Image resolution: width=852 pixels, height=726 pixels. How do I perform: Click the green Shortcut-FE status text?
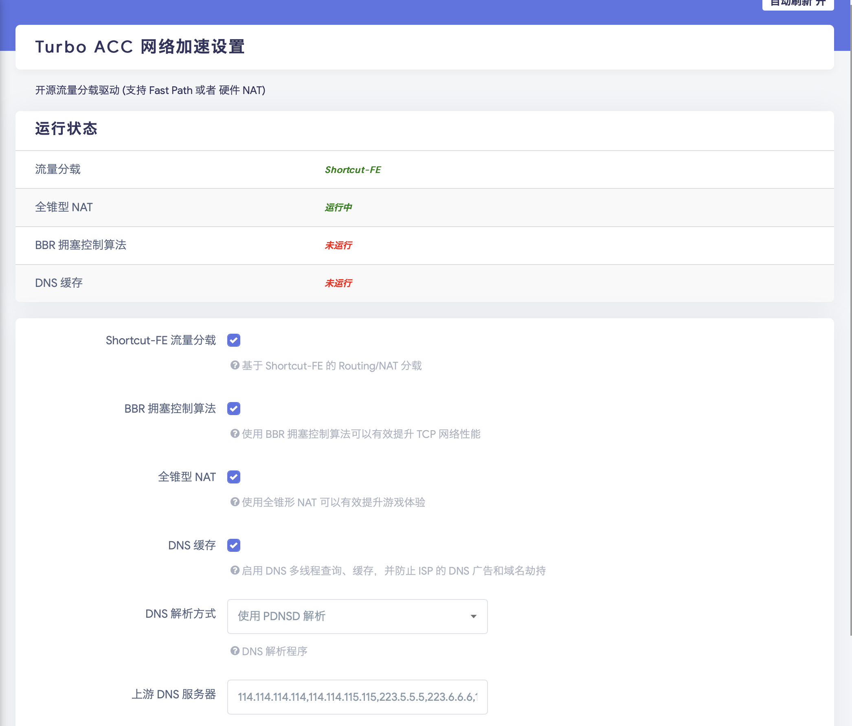(352, 170)
